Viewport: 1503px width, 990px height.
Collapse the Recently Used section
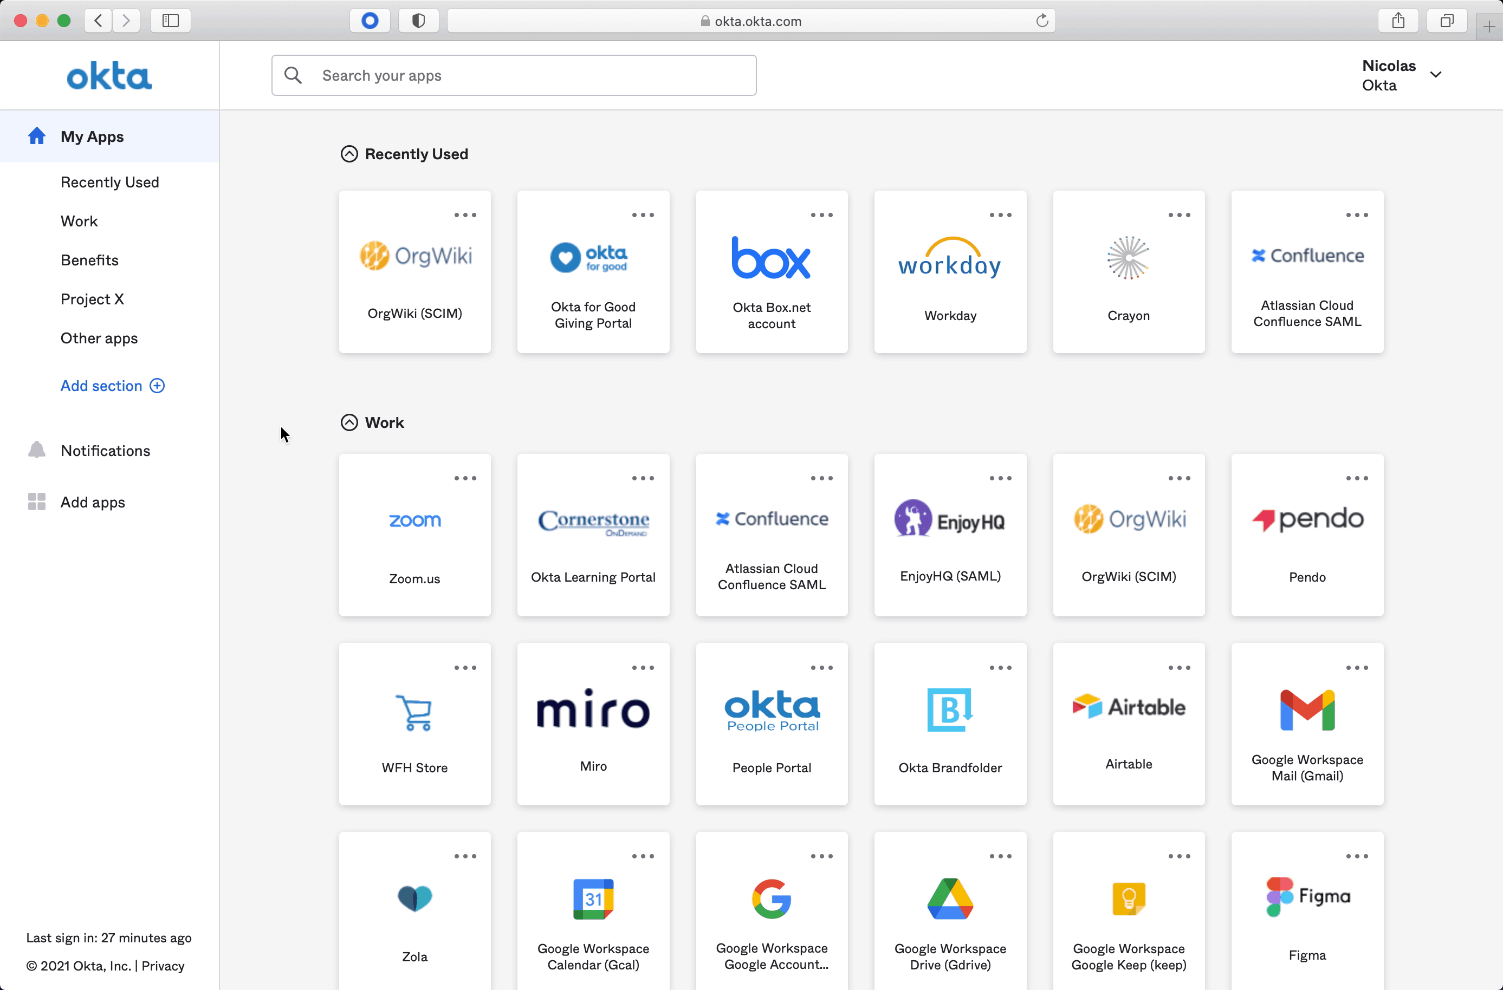[349, 153]
